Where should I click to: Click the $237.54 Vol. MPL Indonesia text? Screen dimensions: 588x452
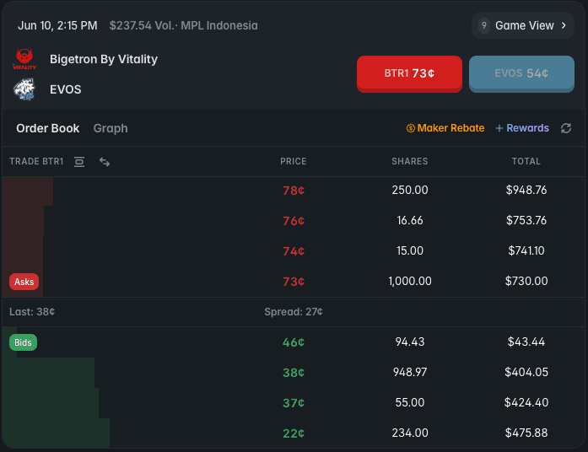tap(183, 25)
